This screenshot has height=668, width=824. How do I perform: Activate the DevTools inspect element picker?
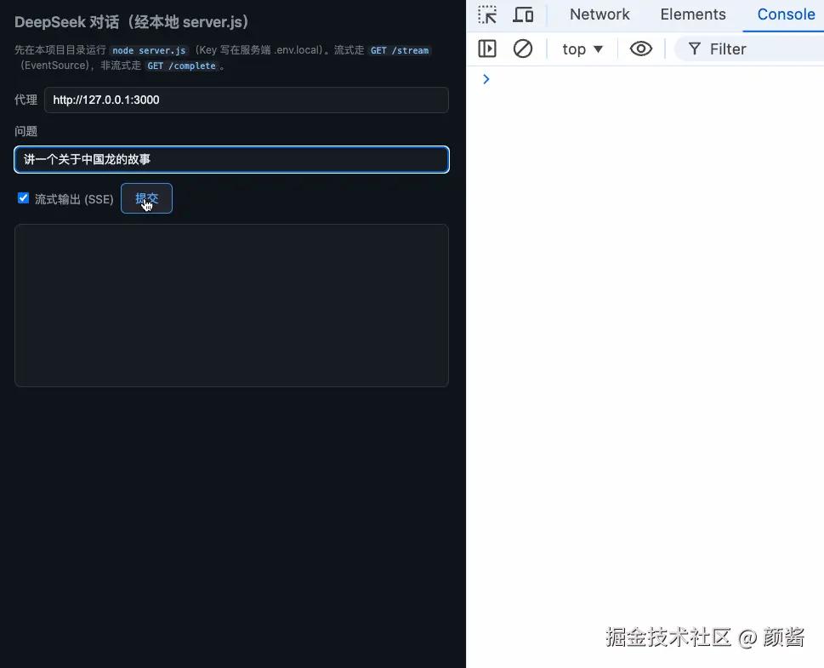tap(487, 14)
